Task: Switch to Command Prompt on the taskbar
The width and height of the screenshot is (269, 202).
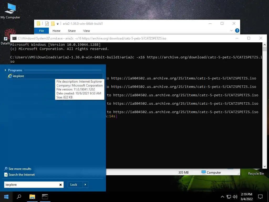Action: pyautogui.click(x=45, y=197)
